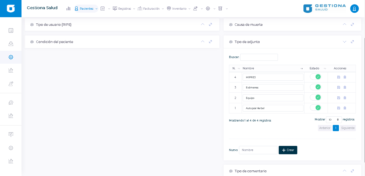Disable the Equipo estado switch
Viewport: 365px width, 176px height.
(x=316, y=97)
